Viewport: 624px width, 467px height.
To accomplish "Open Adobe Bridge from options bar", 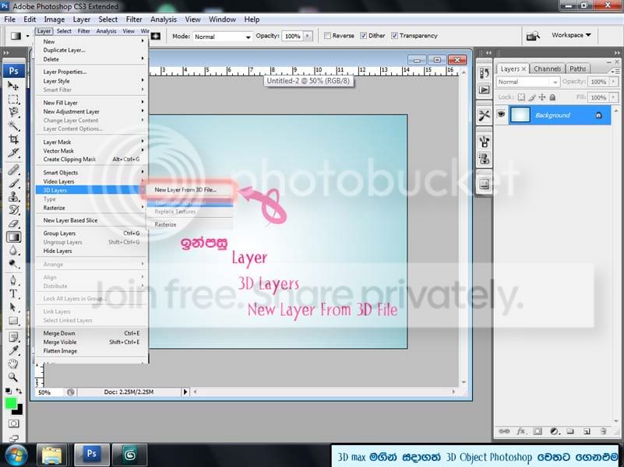I will (x=533, y=36).
